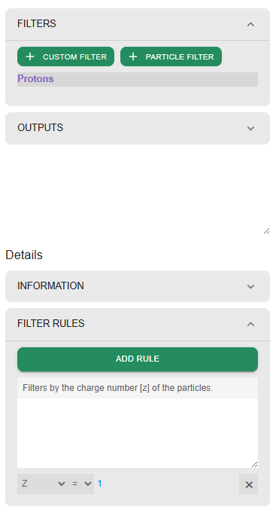The image size is (276, 510).
Task: Click the plus icon on Custom Filter
Action: [x=30, y=56]
